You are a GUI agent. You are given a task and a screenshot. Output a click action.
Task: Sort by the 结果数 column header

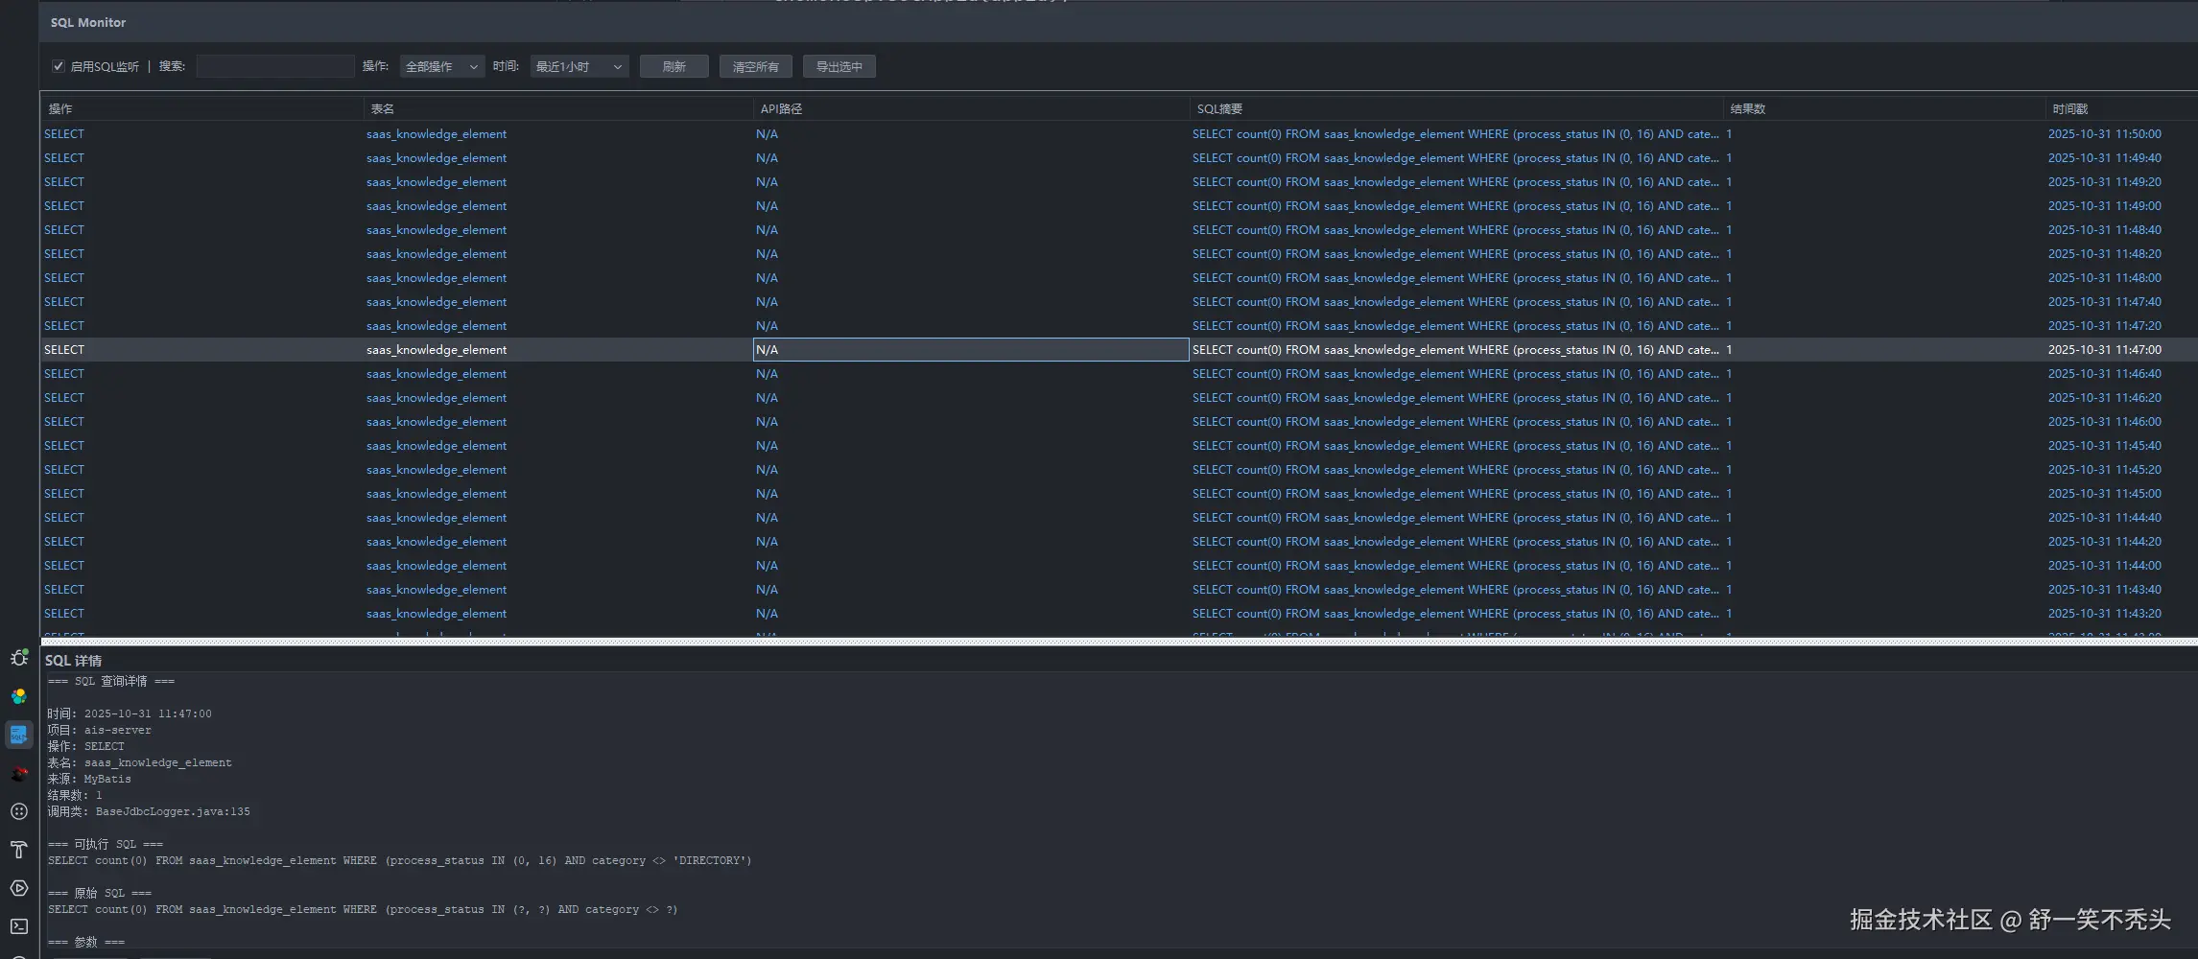[x=1884, y=108]
